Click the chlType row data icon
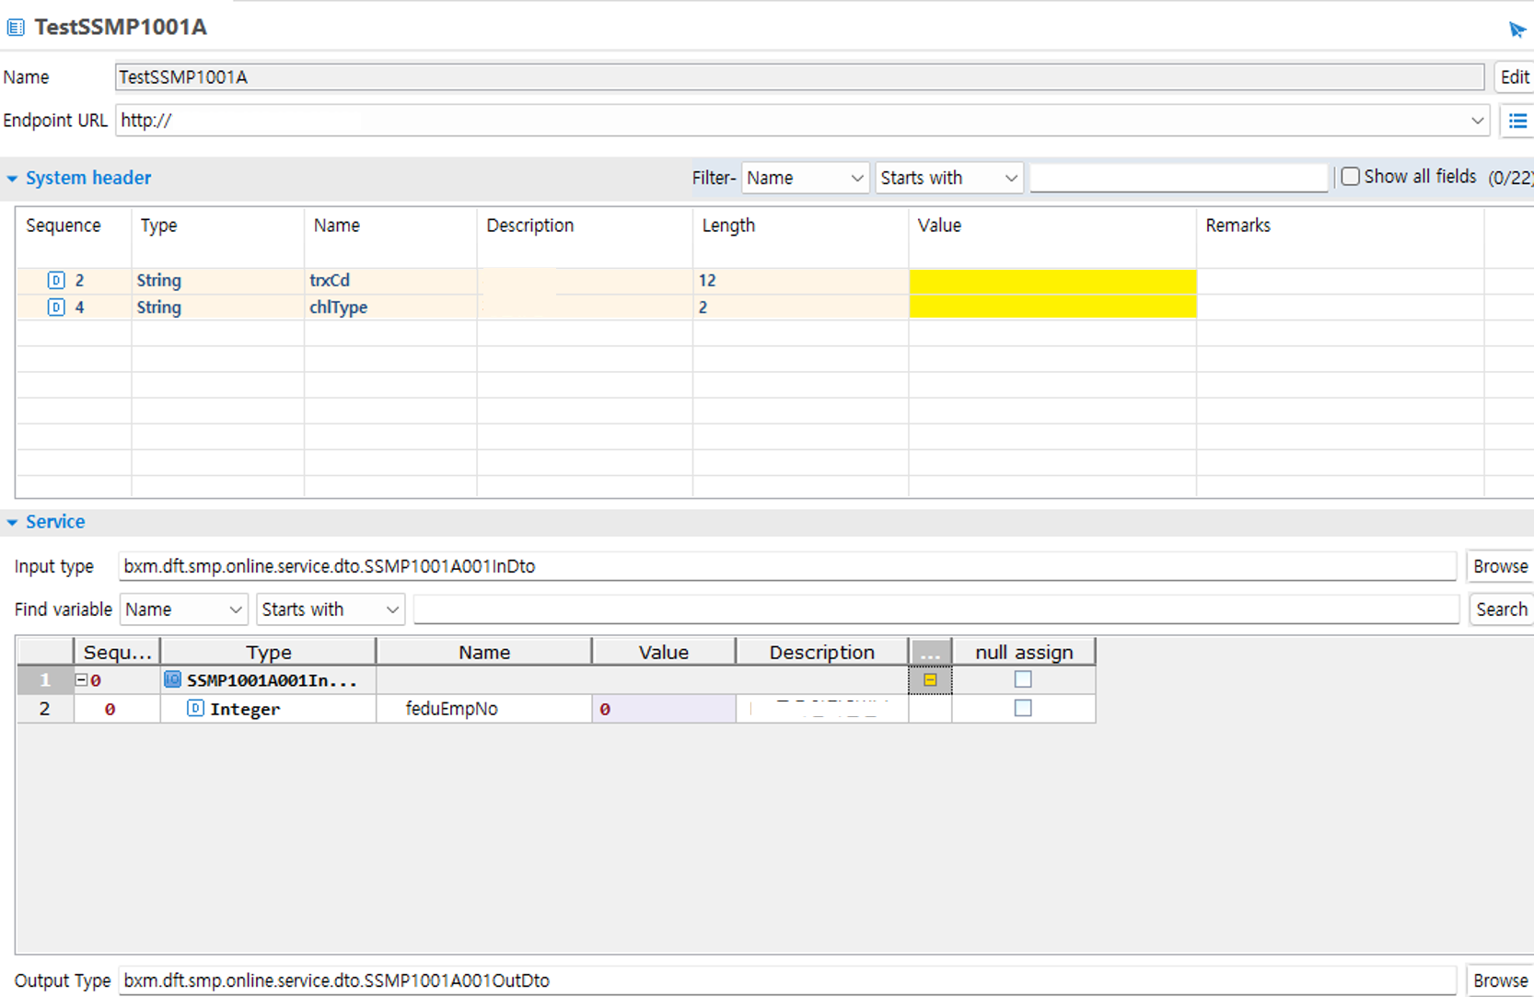Viewport: 1534px width, 997px height. click(x=56, y=307)
